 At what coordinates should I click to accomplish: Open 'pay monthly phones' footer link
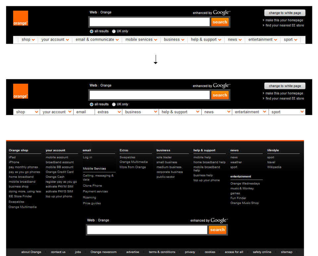tap(23, 167)
